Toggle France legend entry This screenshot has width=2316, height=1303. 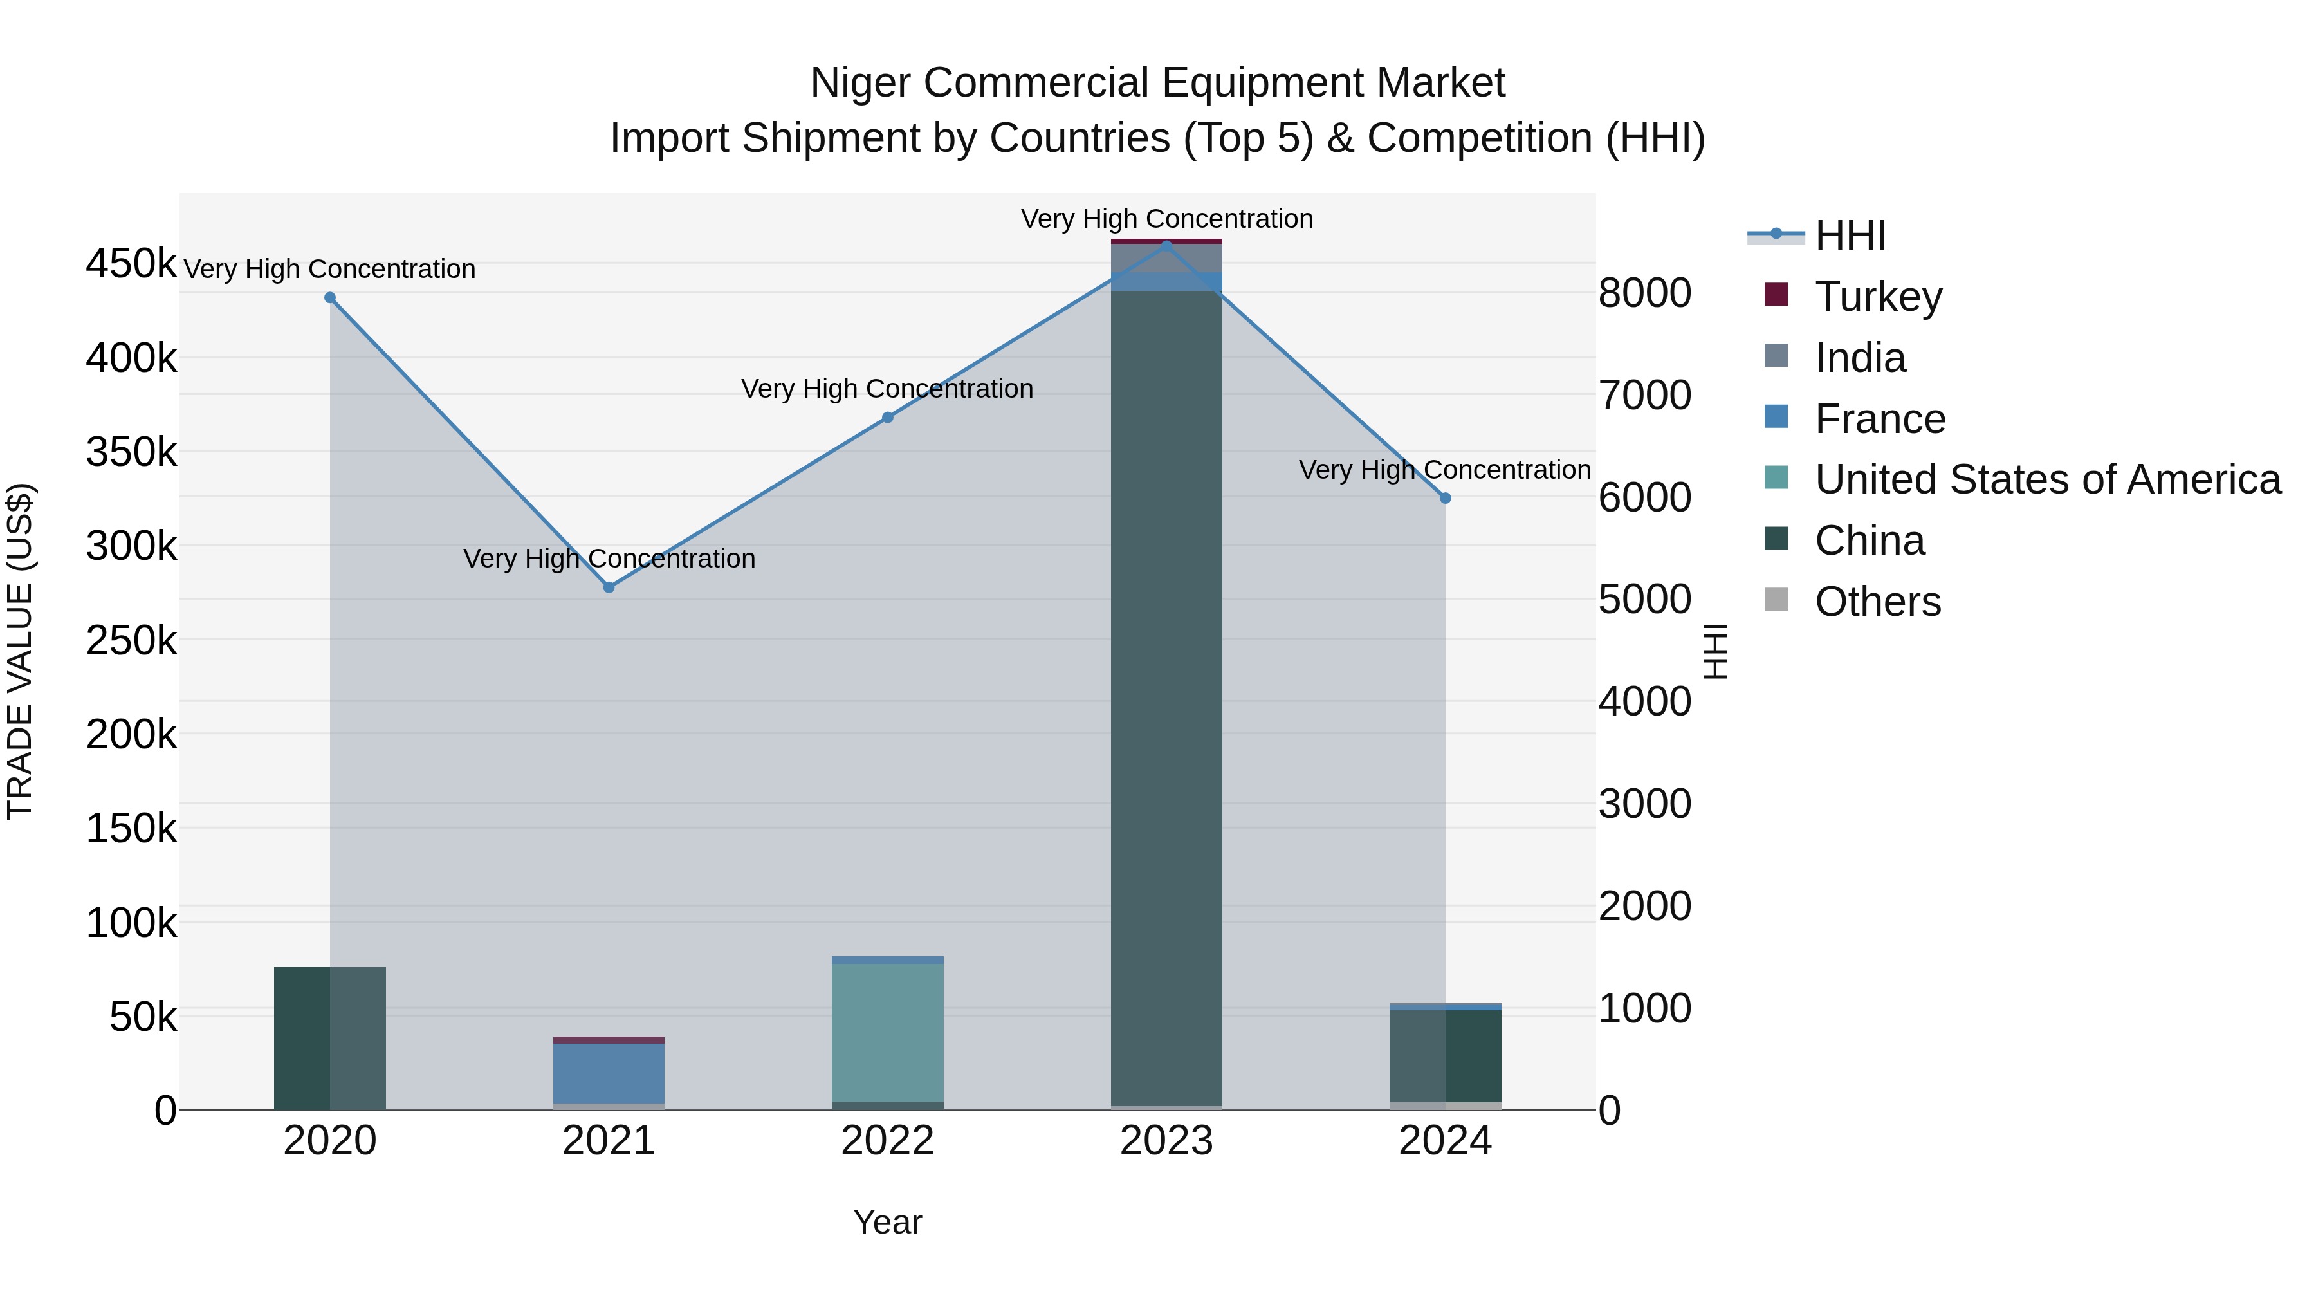point(1855,418)
